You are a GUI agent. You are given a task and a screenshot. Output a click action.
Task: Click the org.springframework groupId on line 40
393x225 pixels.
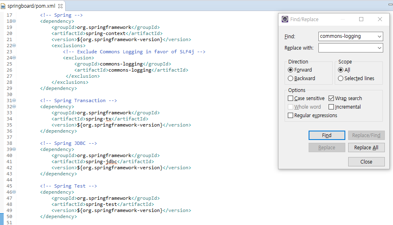(x=104, y=155)
